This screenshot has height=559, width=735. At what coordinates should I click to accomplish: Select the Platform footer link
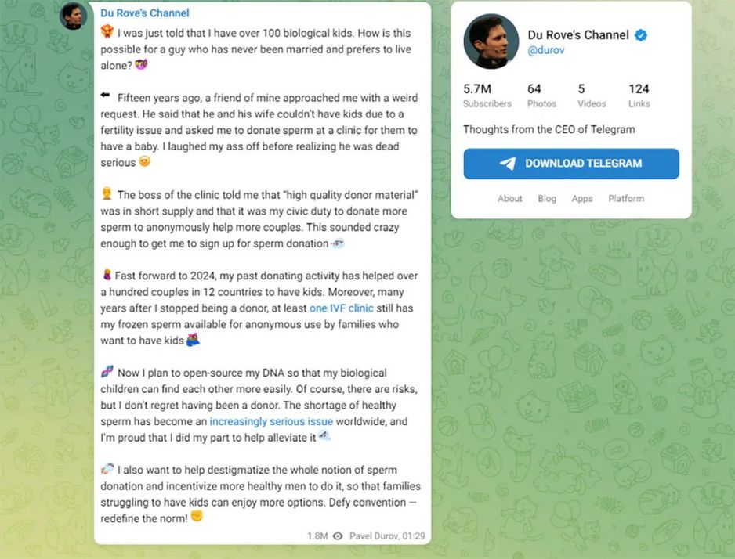point(626,199)
